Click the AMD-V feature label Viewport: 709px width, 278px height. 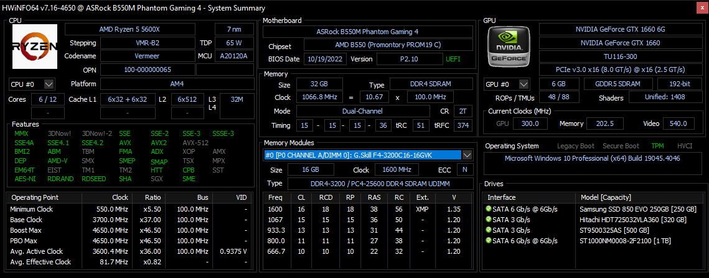[57, 160]
